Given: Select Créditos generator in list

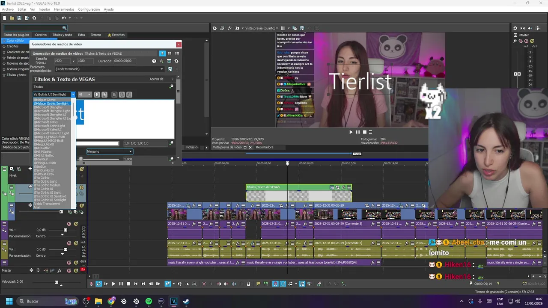Looking at the screenshot, I should [12, 46].
